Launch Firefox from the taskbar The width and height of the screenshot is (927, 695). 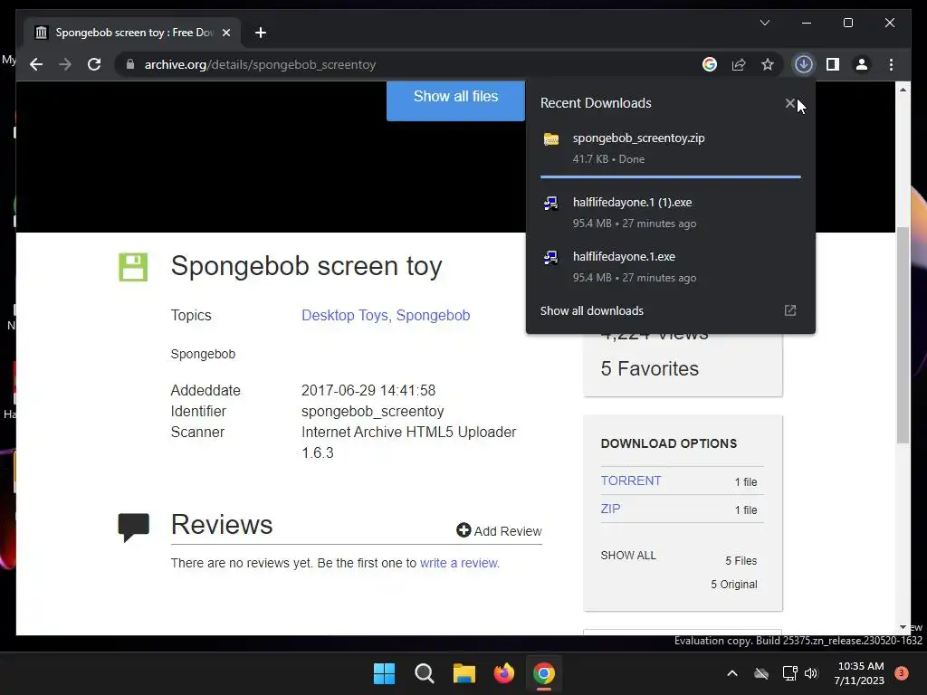503,673
